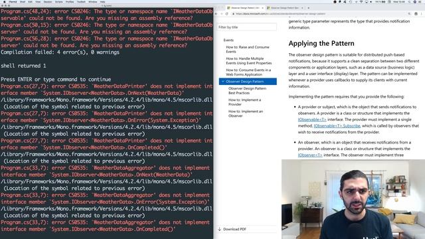Go back in the browser
425x239 pixels.
(216, 14)
